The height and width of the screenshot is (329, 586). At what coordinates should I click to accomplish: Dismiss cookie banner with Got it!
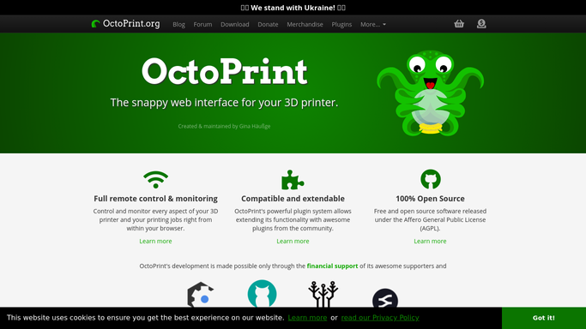[544, 318]
